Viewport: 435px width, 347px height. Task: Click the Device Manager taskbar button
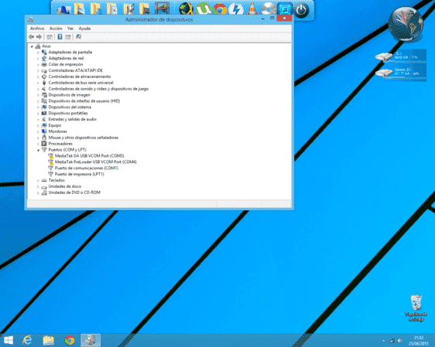coord(91,340)
